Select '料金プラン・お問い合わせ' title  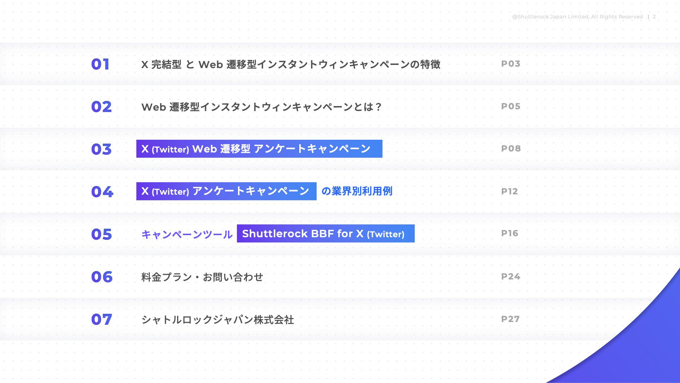click(202, 277)
